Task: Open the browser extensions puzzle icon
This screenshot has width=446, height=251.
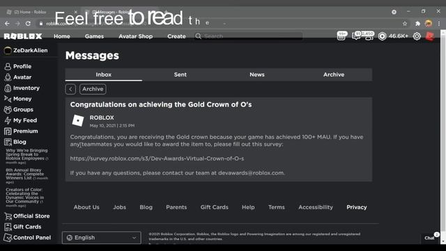Action: click(417, 24)
